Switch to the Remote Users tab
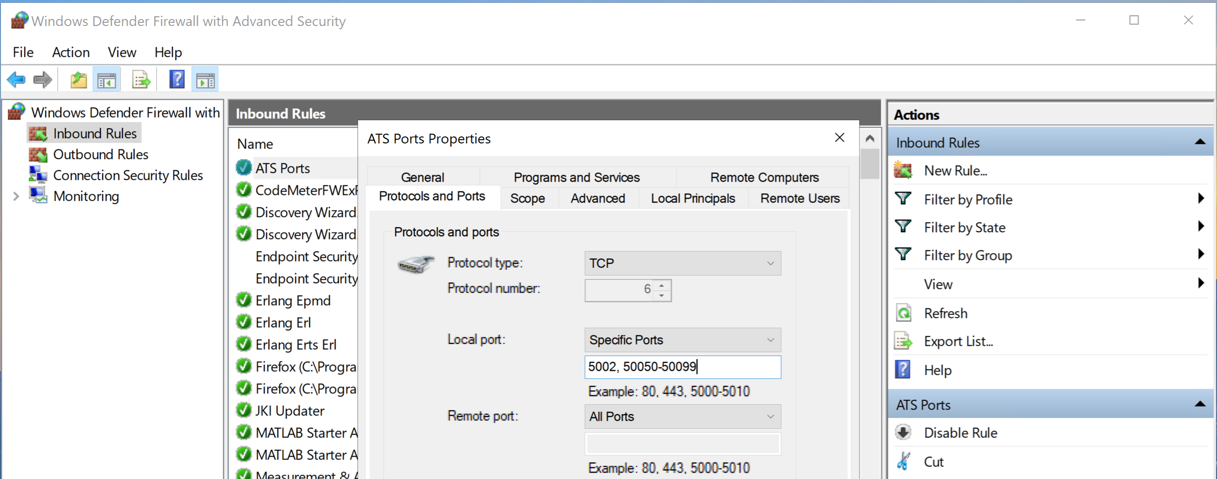Image resolution: width=1217 pixels, height=479 pixels. click(x=800, y=198)
